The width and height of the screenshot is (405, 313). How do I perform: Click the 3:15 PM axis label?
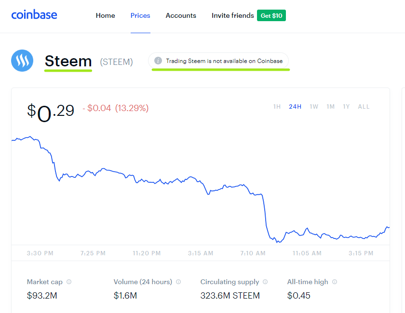click(x=361, y=253)
